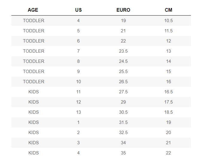This screenshot has height=167, width=202.
Task: Select the EURO size 27.5 cell
Action: pos(123,92)
